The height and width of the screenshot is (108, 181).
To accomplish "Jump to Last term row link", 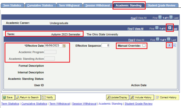I will click(175, 29).
